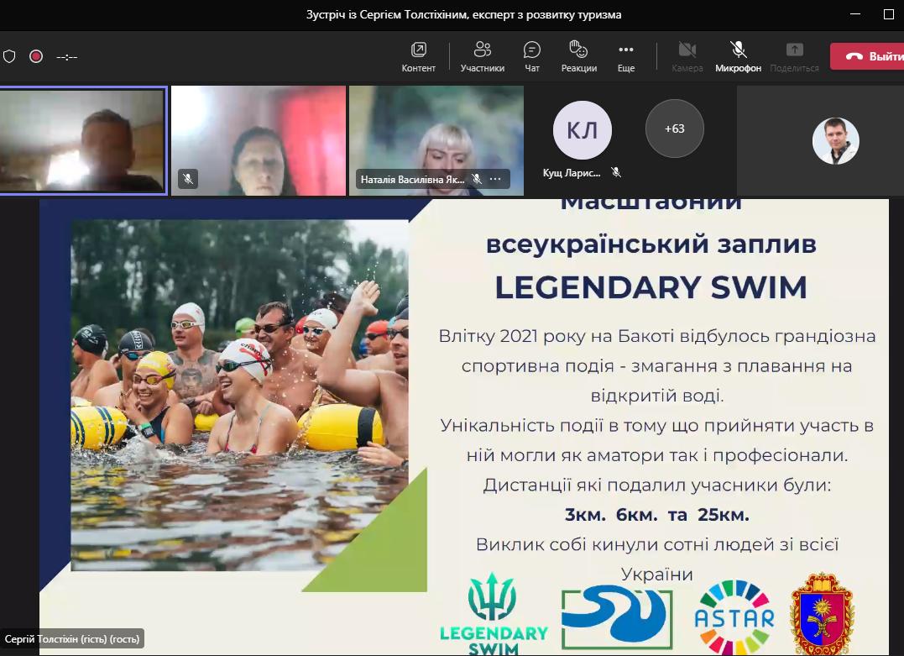Maximize the meeting window

[x=889, y=14]
